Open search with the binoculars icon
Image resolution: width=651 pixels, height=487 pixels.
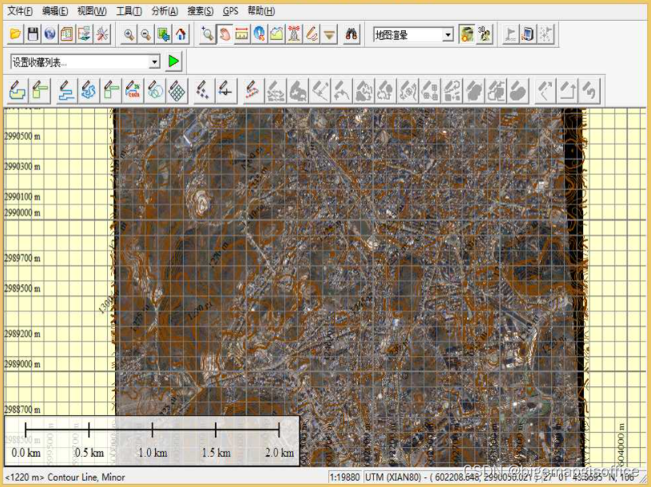tap(351, 34)
